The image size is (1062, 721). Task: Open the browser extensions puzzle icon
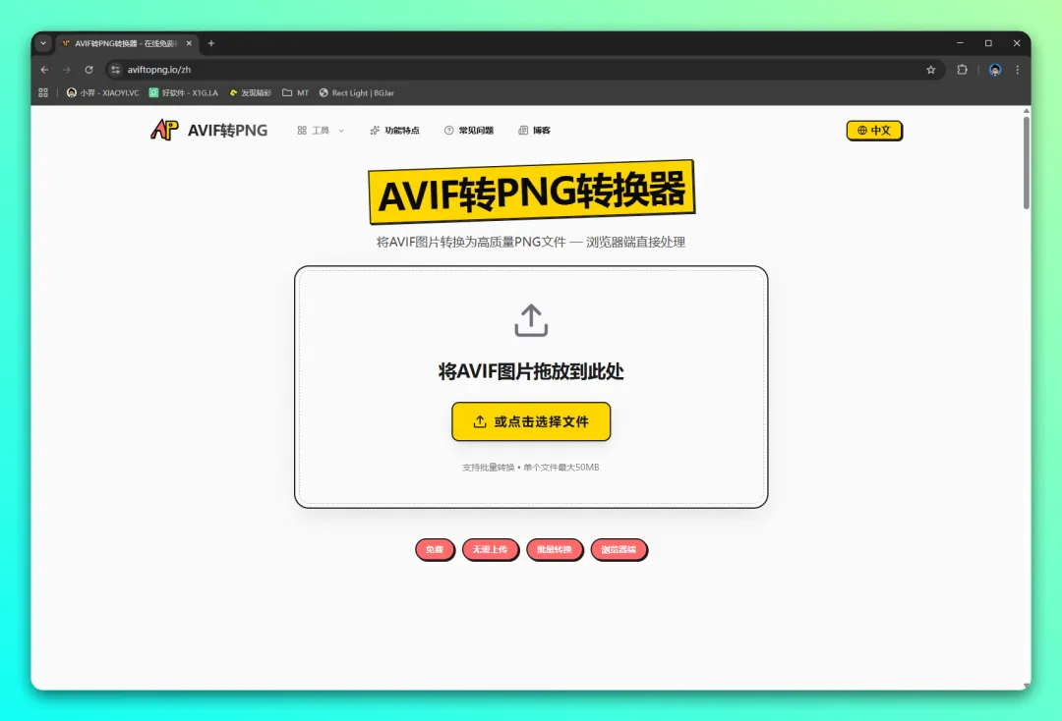(962, 70)
